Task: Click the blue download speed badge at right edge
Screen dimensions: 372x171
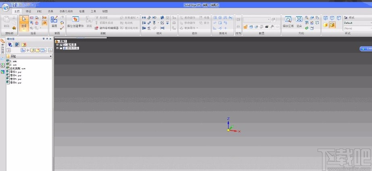Action: coord(366,49)
